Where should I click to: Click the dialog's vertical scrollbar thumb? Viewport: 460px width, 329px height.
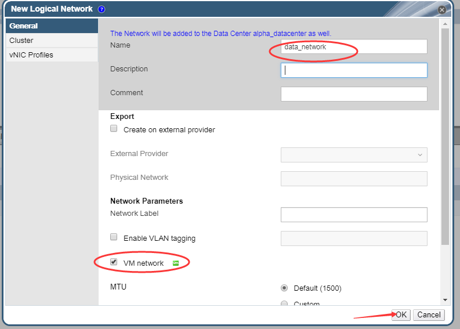tap(445, 136)
